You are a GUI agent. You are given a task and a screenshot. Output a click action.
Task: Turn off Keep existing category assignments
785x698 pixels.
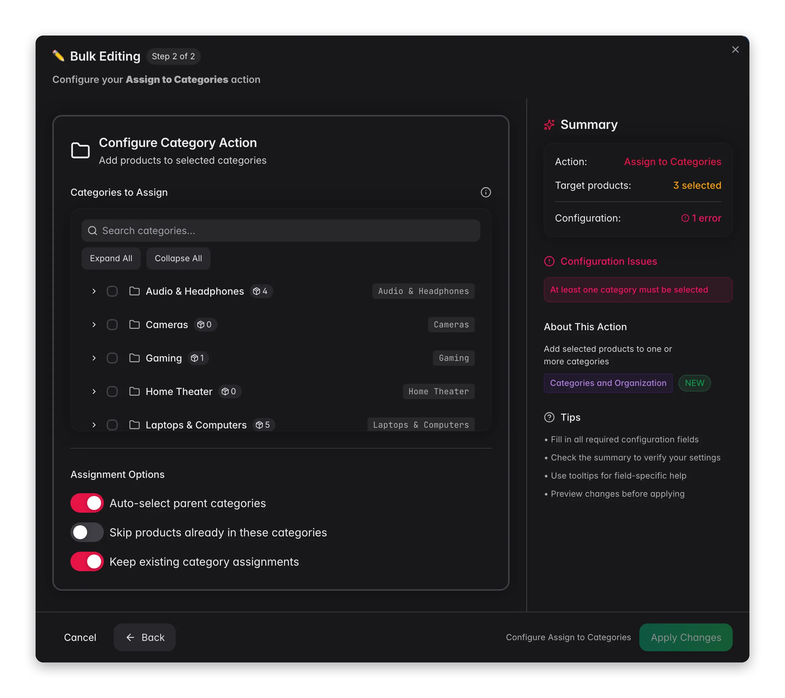(x=87, y=561)
